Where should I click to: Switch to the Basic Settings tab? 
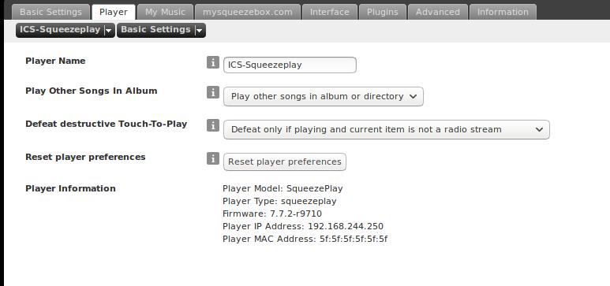pyautogui.click(x=51, y=12)
